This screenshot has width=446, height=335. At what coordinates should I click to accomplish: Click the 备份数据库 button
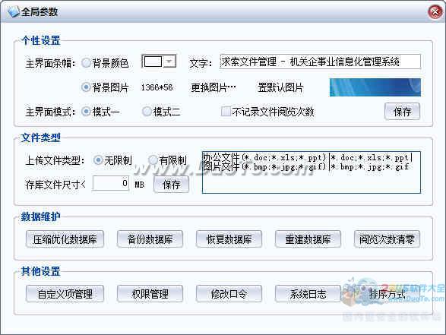(x=150, y=239)
